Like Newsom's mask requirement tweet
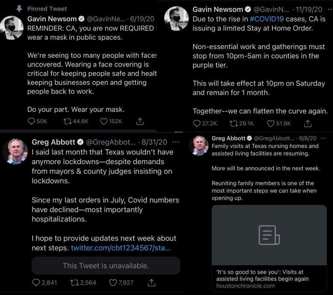Screen dimensions: 333x295 [x=104, y=121]
